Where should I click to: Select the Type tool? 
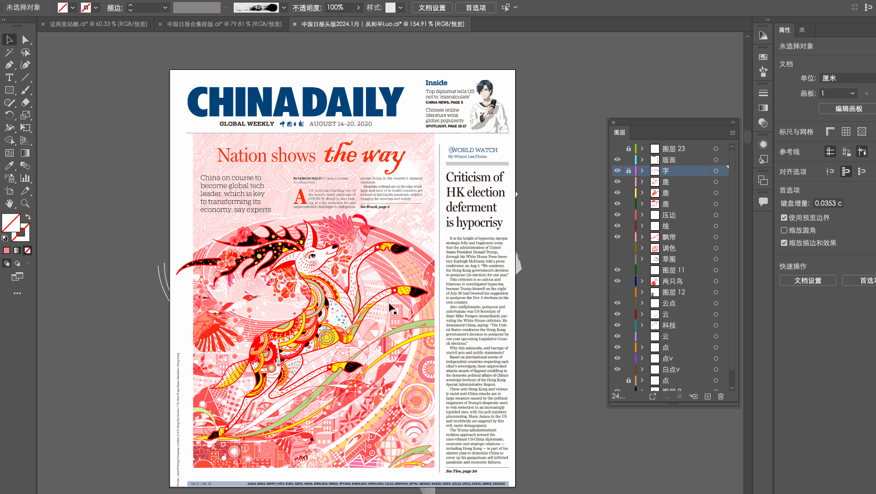(9, 78)
